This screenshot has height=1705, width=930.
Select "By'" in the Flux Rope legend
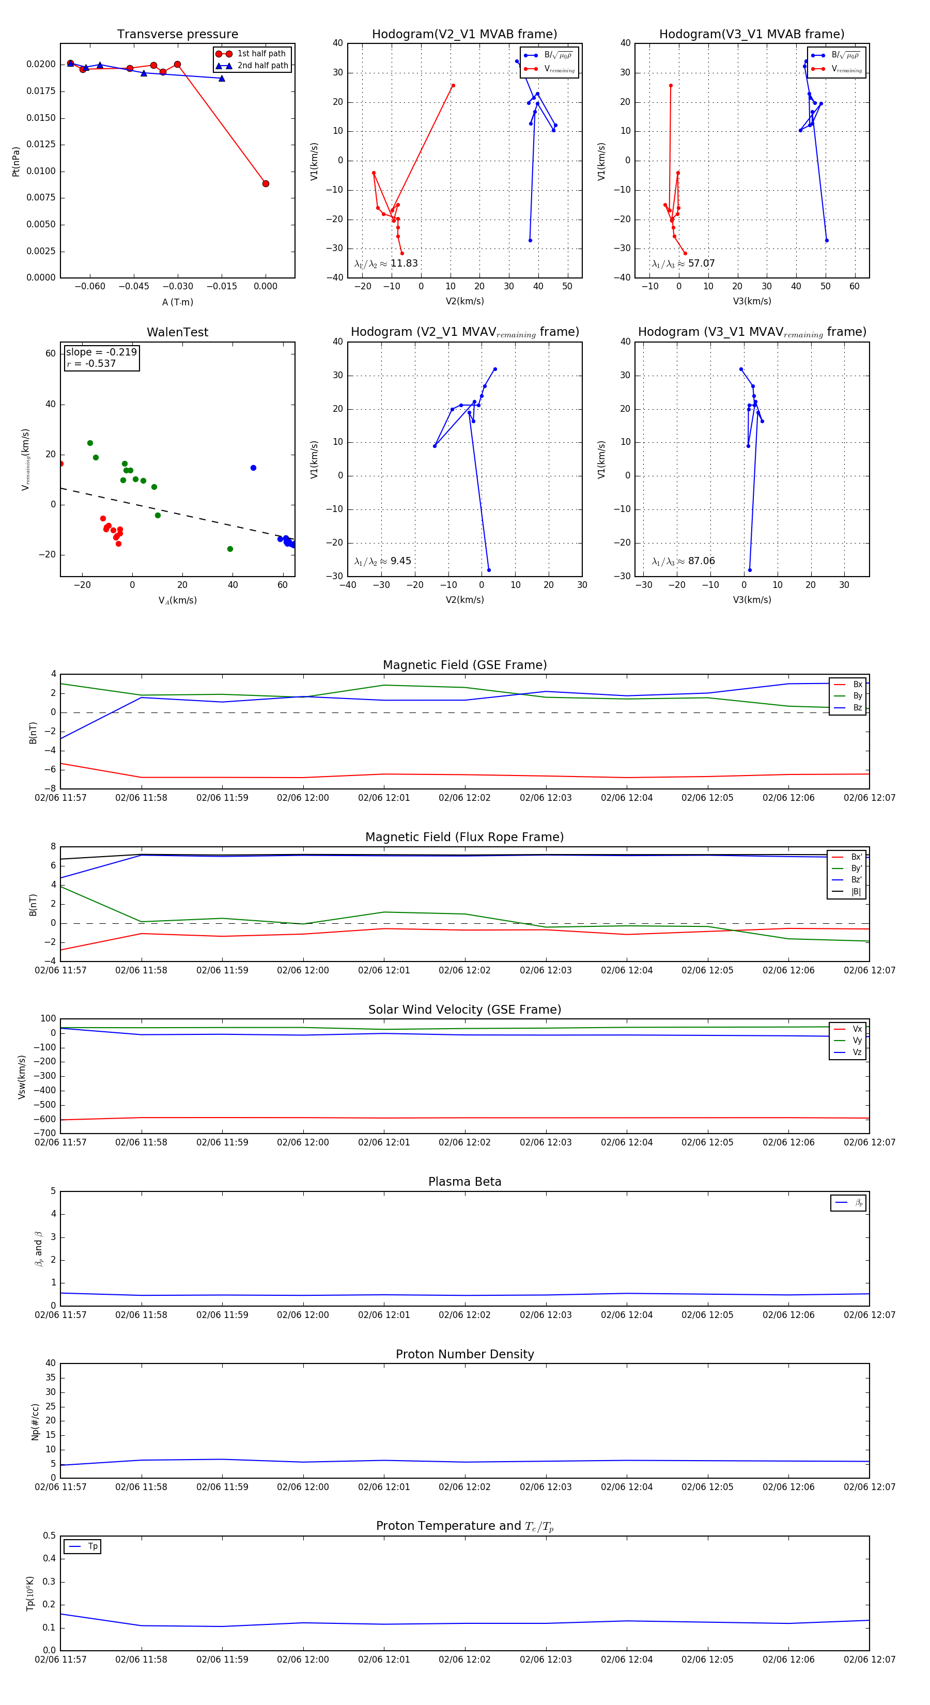pos(848,869)
